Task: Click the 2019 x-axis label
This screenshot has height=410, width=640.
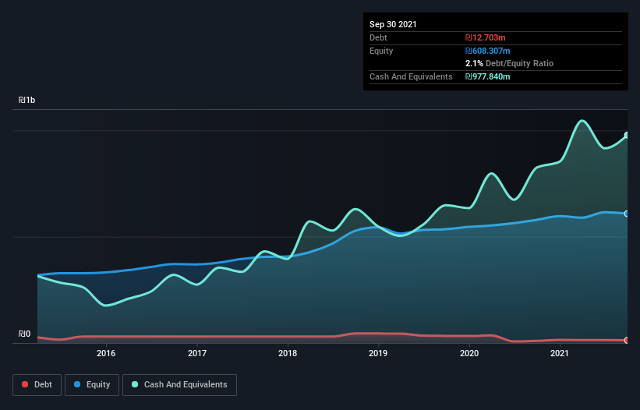Action: 378,353
